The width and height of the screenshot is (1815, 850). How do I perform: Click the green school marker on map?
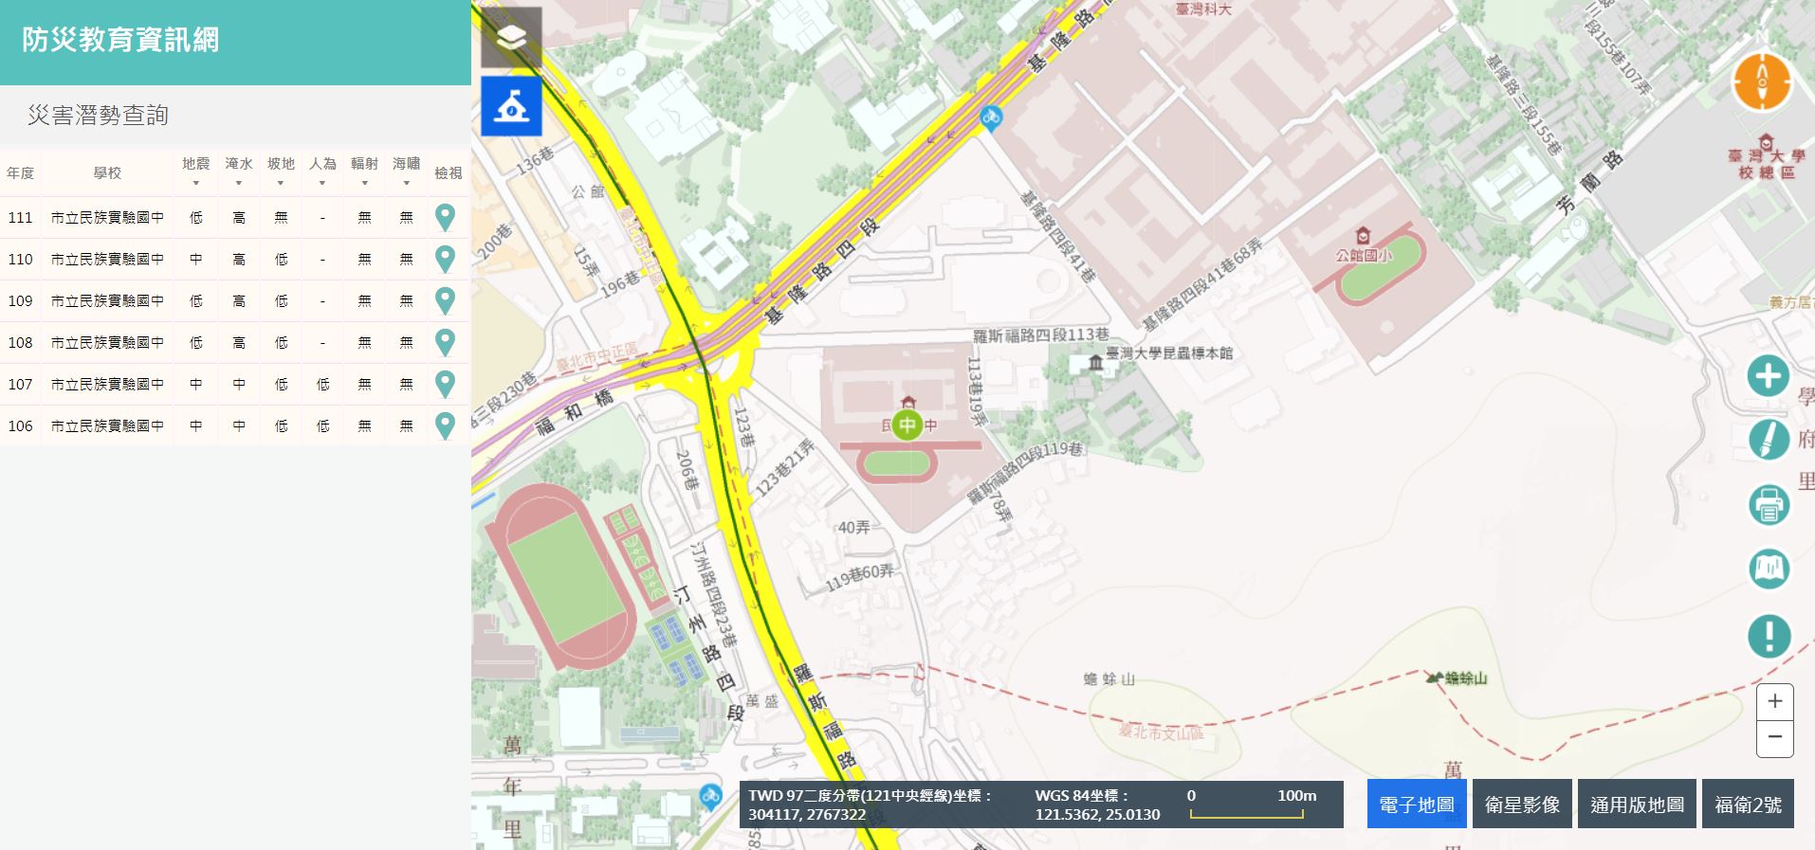(907, 425)
